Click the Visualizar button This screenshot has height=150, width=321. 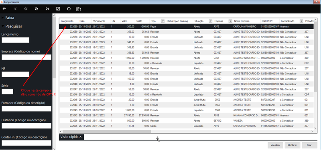coord(275,145)
